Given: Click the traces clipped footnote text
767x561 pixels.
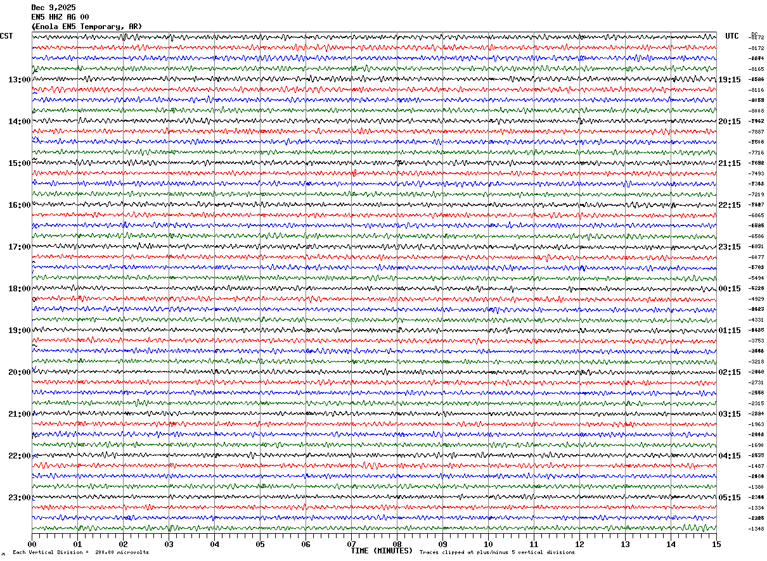Looking at the screenshot, I should click(497, 553).
